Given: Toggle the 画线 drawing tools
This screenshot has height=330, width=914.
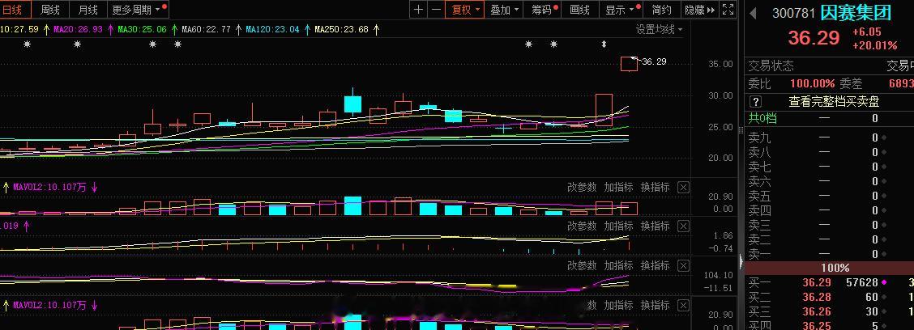Looking at the screenshot, I should 579,10.
